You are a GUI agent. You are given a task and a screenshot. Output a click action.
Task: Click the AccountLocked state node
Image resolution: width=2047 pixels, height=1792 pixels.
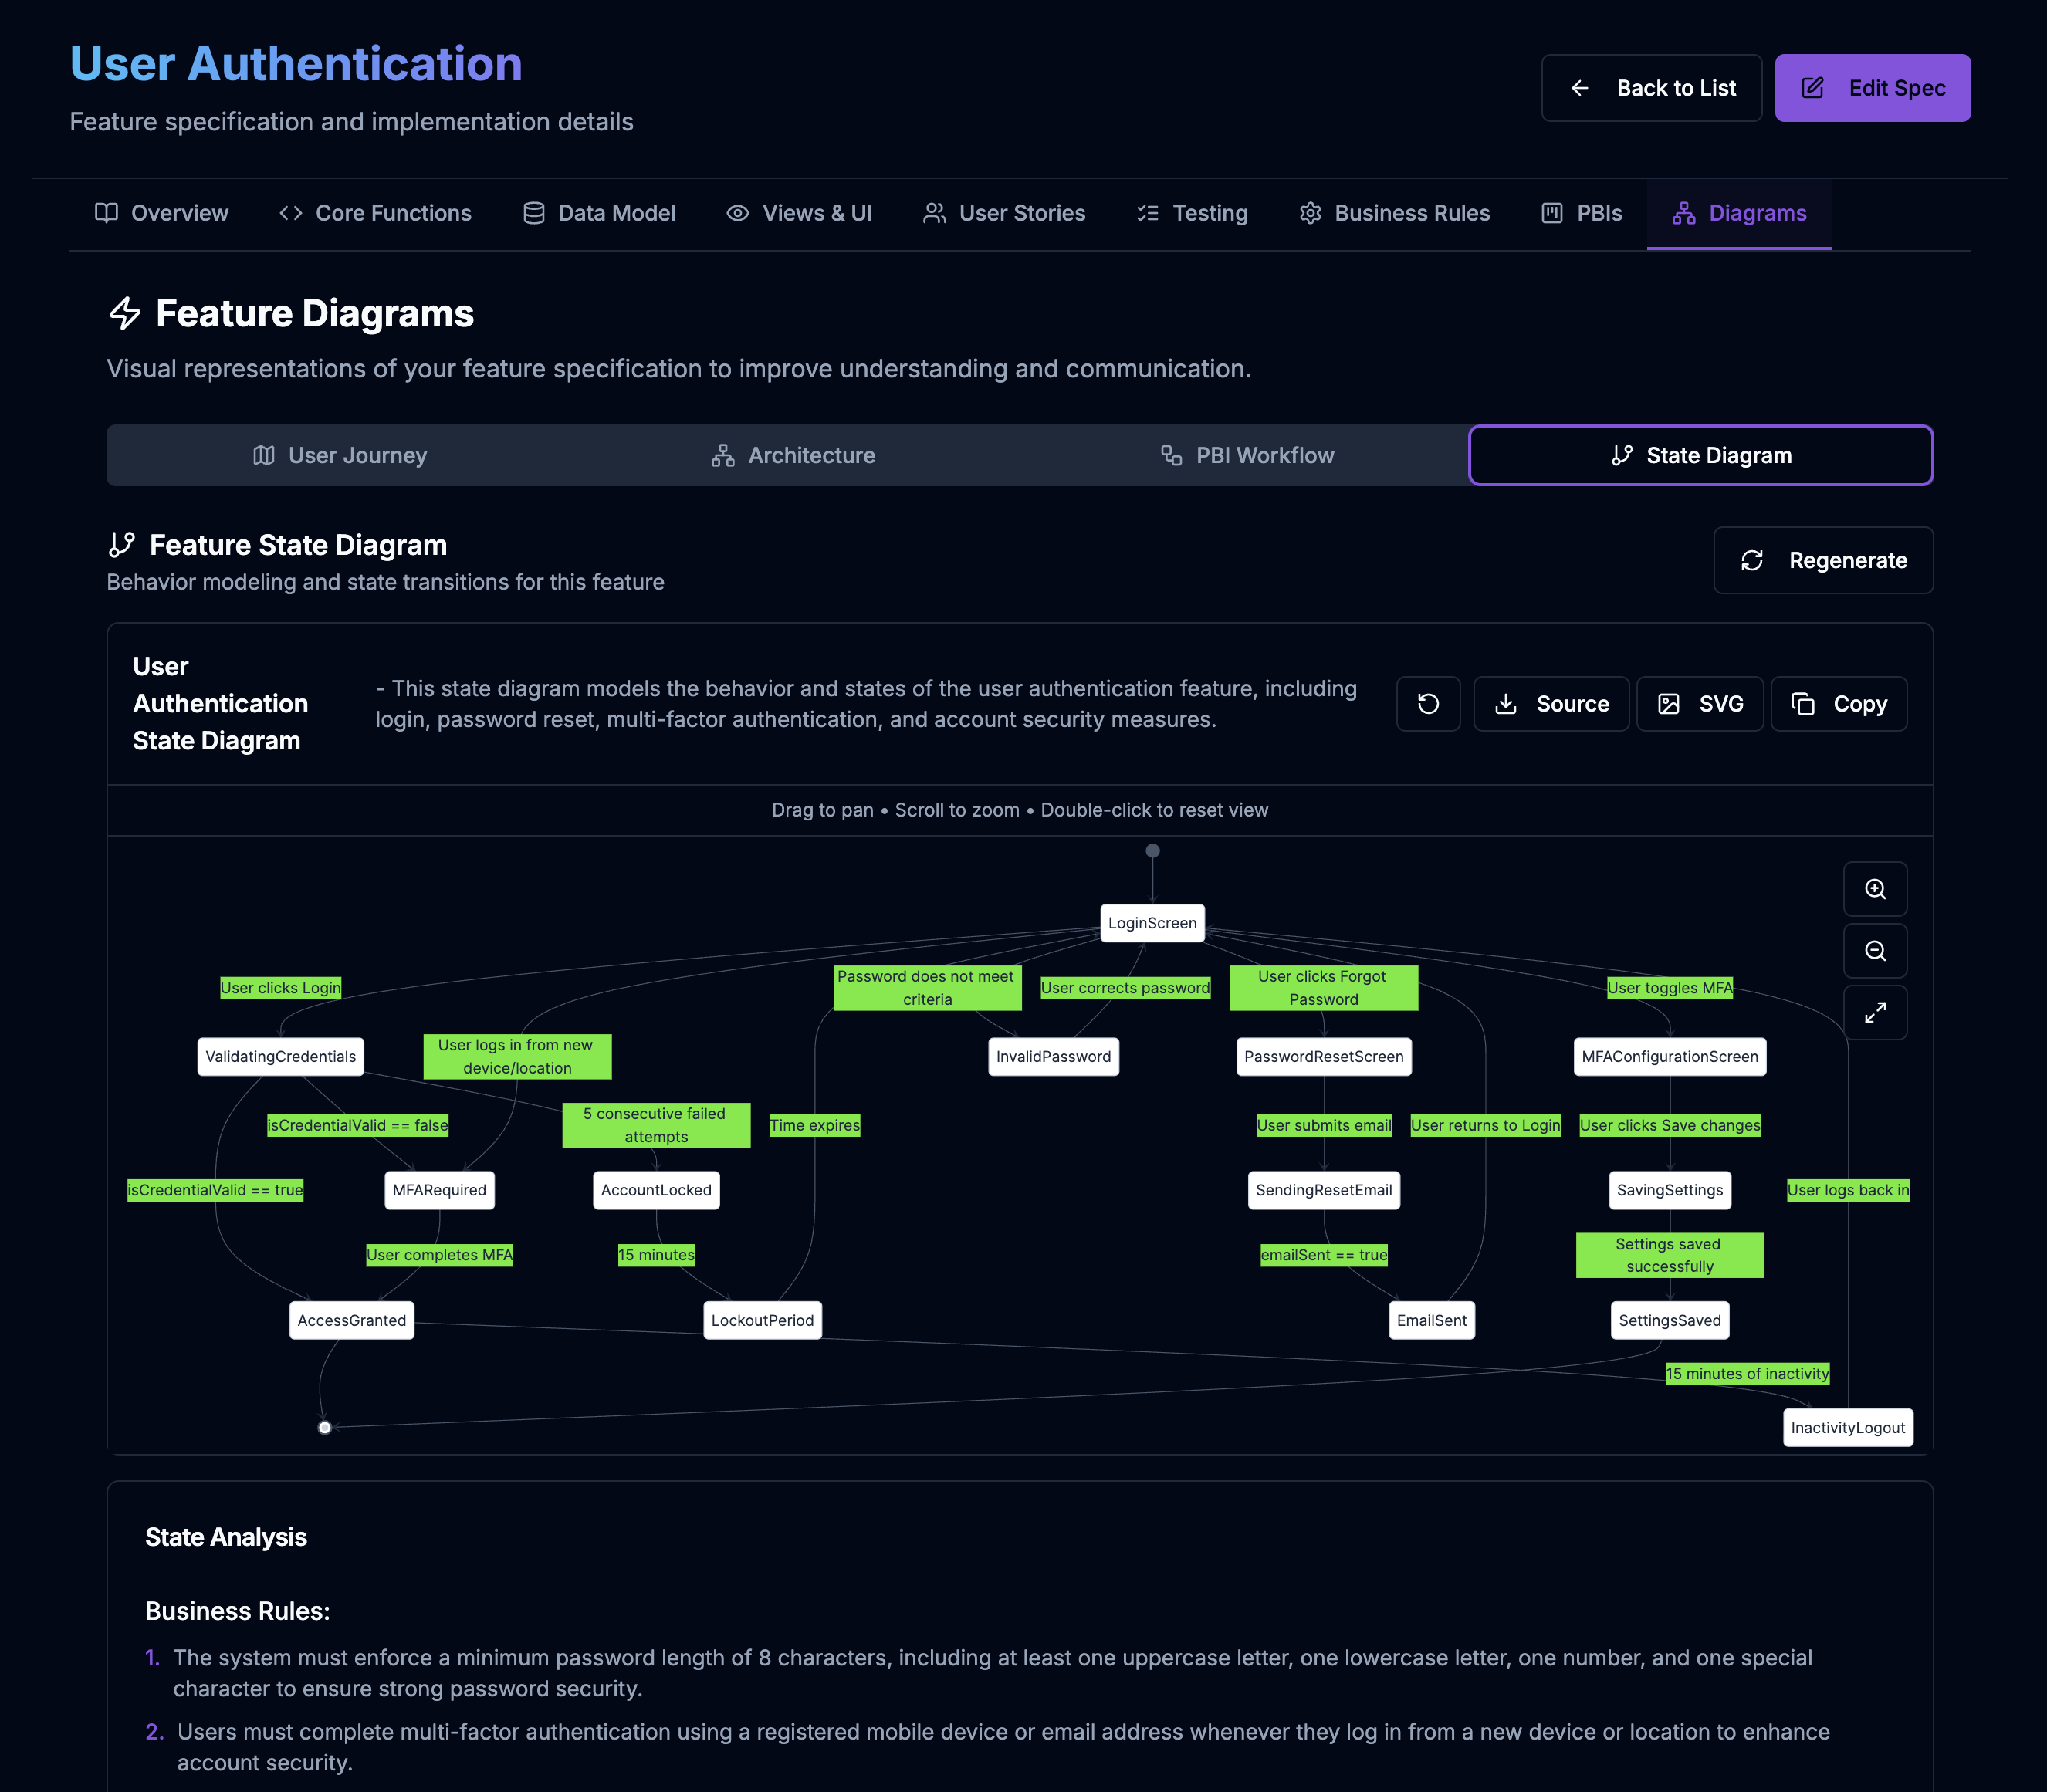pos(656,1190)
